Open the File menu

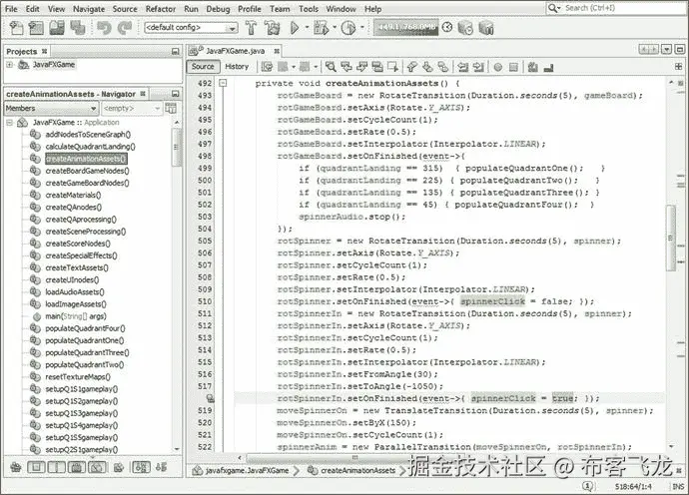(11, 9)
